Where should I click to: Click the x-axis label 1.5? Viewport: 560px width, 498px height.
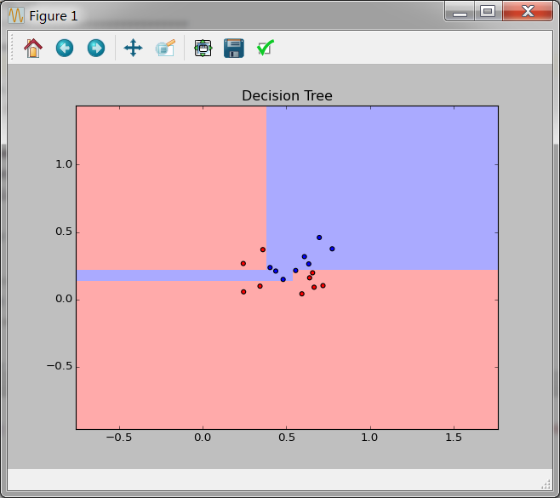click(x=454, y=438)
